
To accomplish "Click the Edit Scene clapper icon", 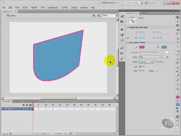I will pos(94,15).
